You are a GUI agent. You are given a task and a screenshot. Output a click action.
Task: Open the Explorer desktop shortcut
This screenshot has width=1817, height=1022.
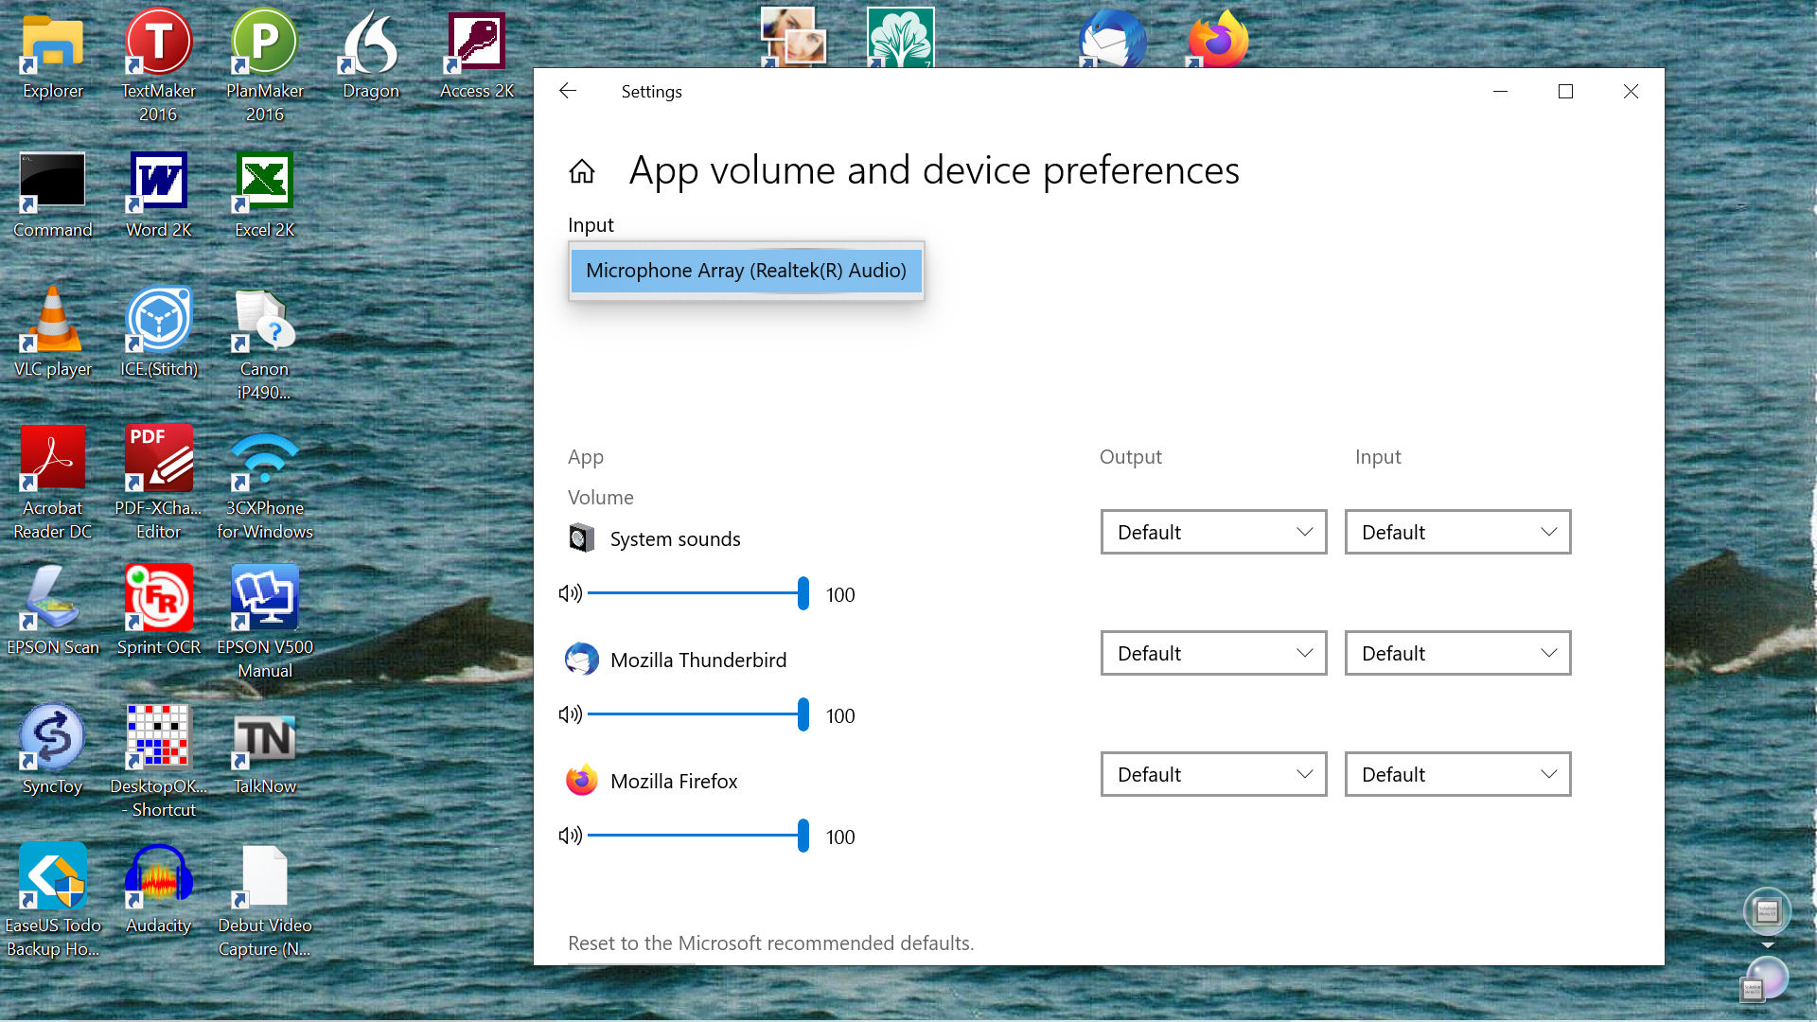53,57
